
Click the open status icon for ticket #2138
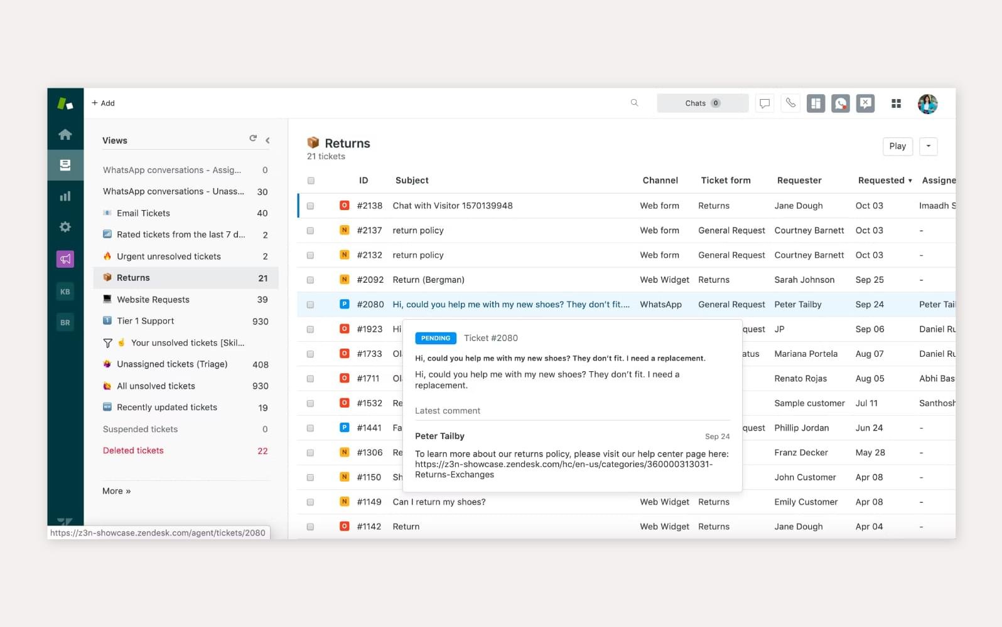coord(344,206)
